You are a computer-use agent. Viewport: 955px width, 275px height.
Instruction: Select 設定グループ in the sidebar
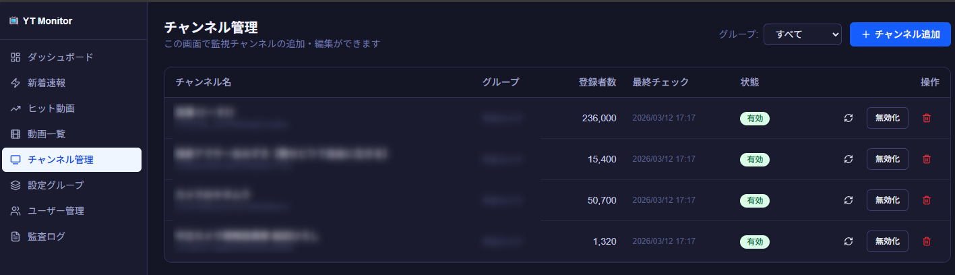[56, 185]
